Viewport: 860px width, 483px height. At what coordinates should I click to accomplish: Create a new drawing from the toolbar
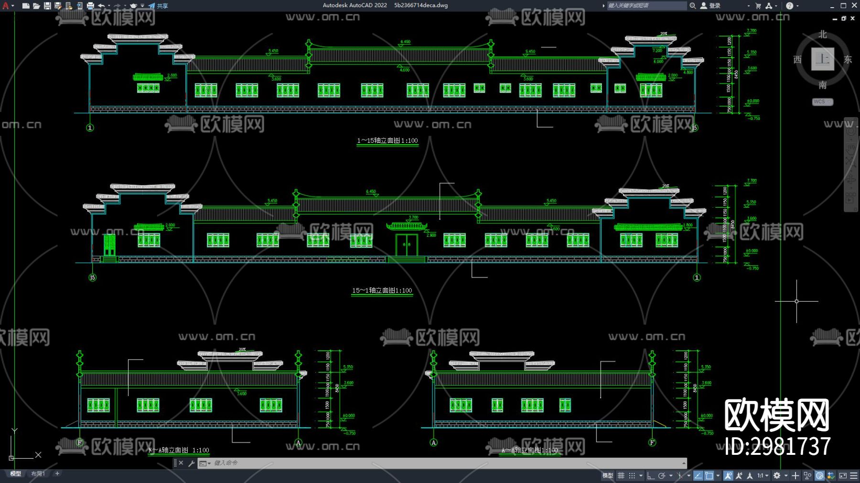pos(26,6)
